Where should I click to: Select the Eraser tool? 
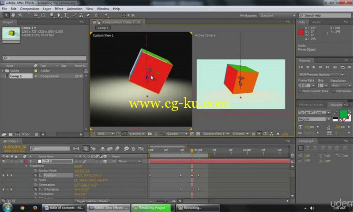(88, 15)
